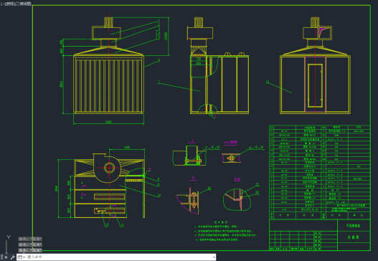Open command line customize wrench menu

[x=12, y=257]
